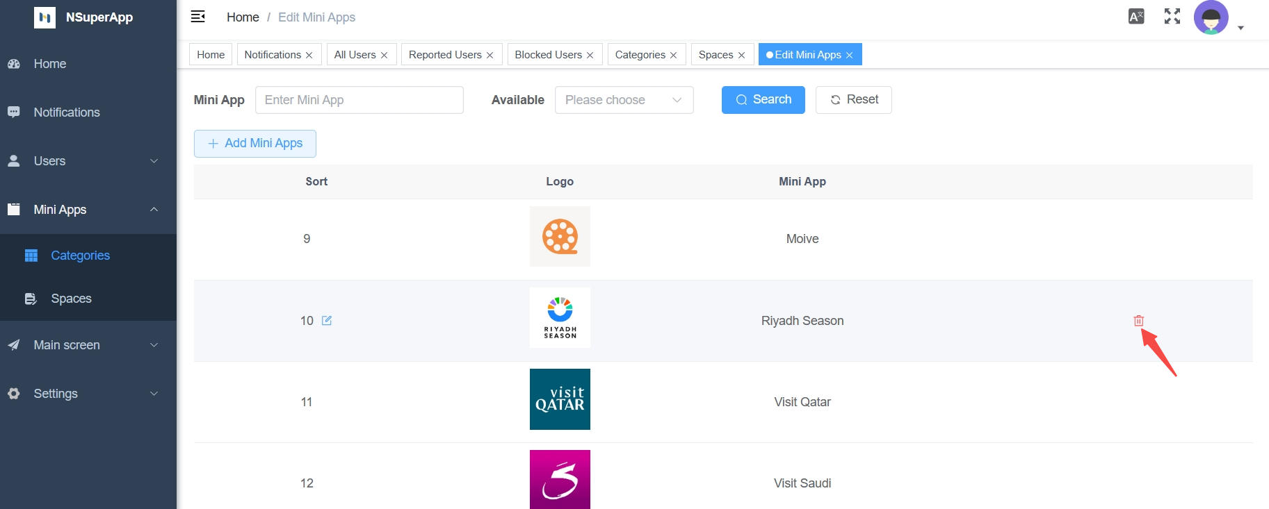Viewport: 1269px width, 509px height.
Task: Click the Visit Qatar logo thumbnail
Action: tap(560, 399)
